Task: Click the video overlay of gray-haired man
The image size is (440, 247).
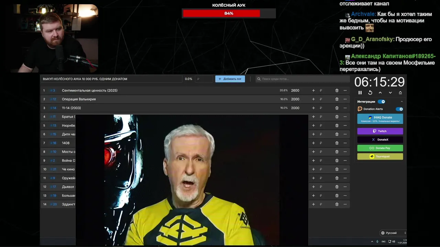Action: click(192, 180)
